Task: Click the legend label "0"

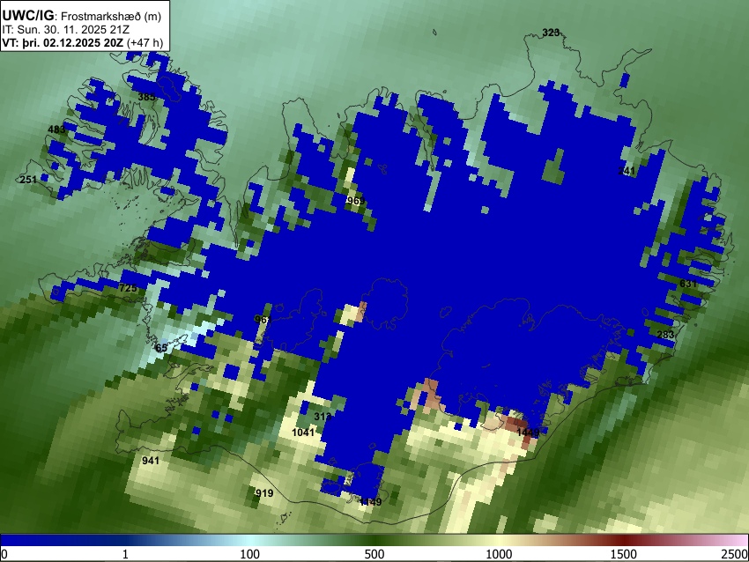Action: pyautogui.click(x=4, y=554)
